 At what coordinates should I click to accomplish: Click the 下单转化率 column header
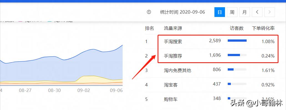click(x=263, y=28)
